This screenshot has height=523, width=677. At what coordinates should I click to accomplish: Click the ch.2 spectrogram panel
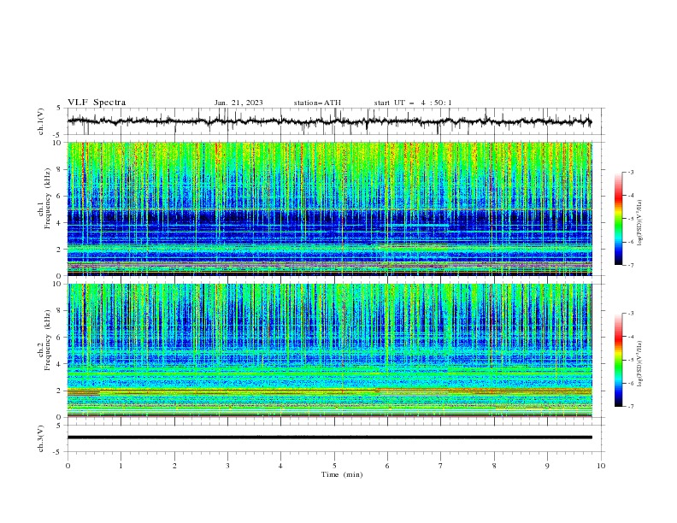coord(329,350)
